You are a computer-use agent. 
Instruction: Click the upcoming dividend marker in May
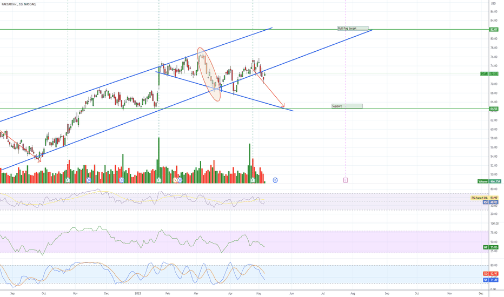click(x=275, y=180)
